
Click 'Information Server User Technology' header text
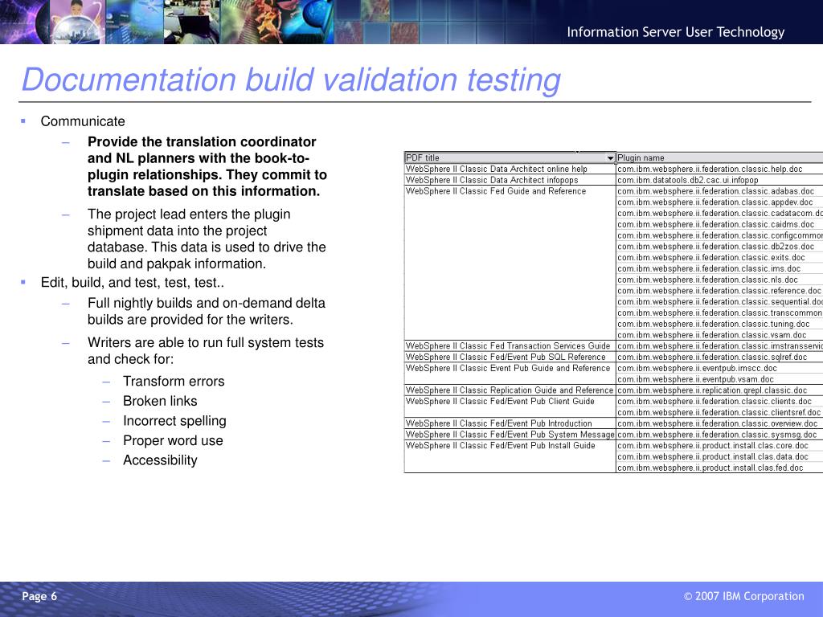click(675, 32)
